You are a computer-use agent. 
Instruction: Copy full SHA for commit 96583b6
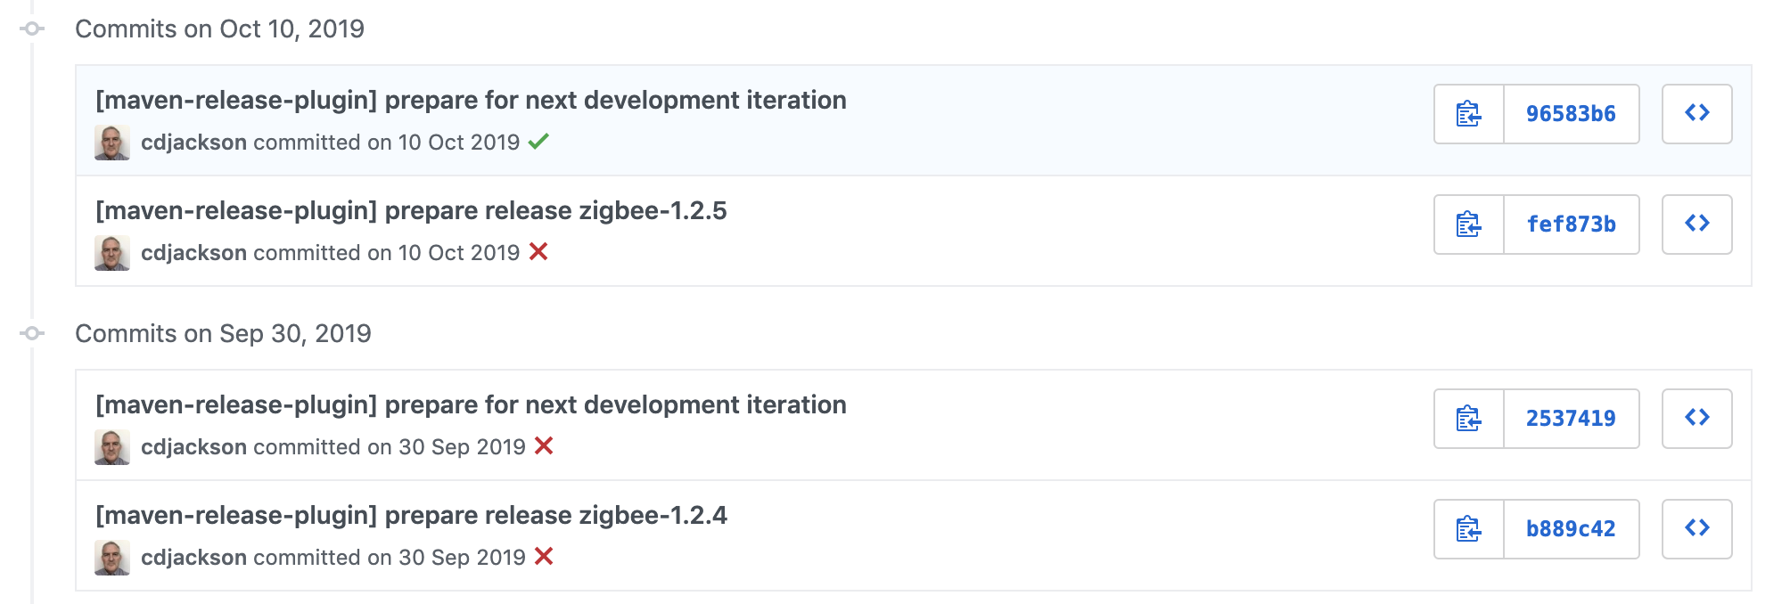[x=1468, y=114]
